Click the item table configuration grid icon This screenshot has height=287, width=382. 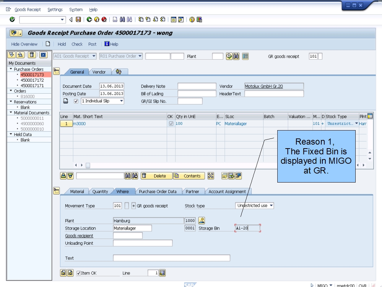pyautogui.click(x=370, y=116)
